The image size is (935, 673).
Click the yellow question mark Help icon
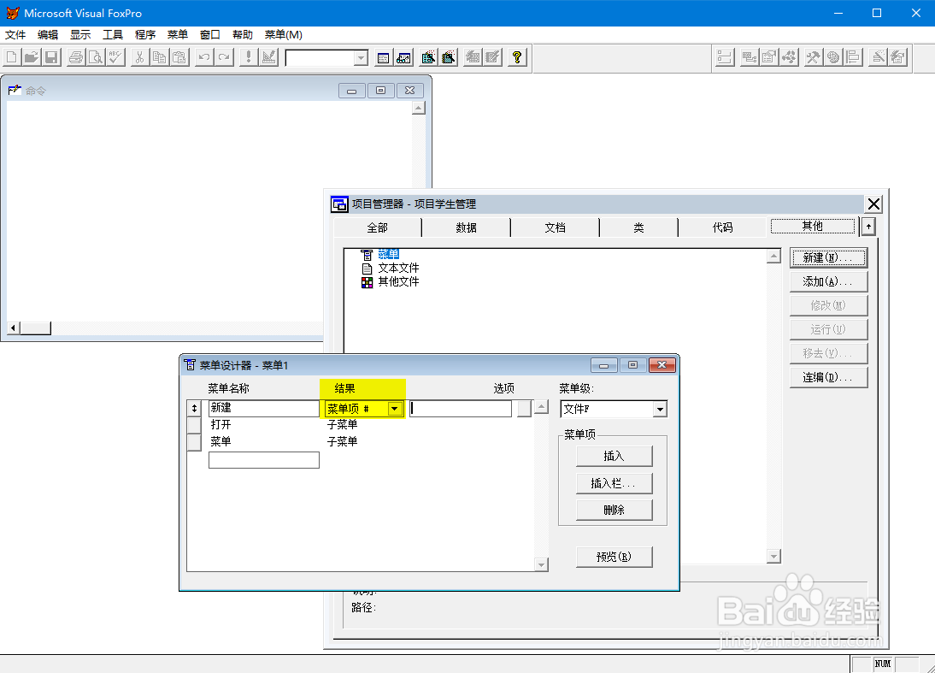click(x=517, y=57)
